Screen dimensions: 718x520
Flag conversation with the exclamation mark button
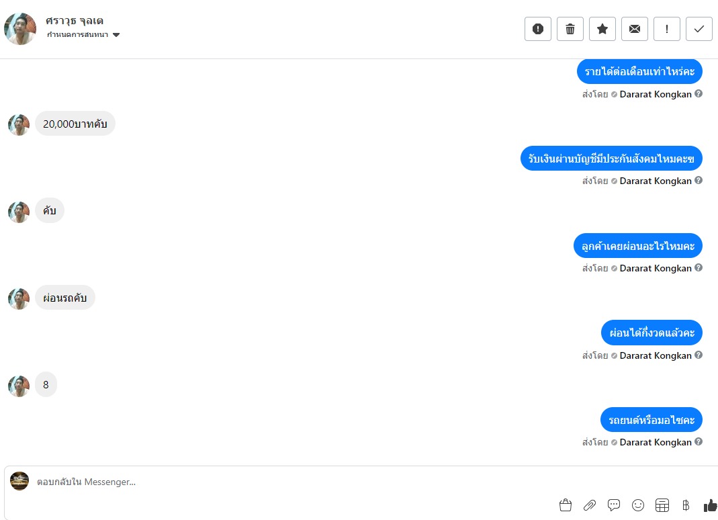pos(667,29)
